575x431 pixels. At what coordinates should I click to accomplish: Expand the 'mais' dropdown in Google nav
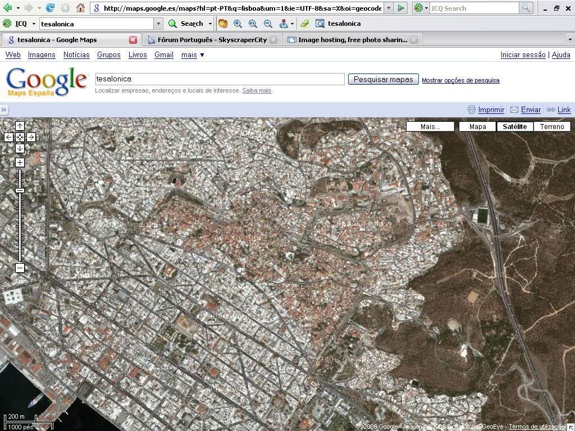pyautogui.click(x=193, y=54)
